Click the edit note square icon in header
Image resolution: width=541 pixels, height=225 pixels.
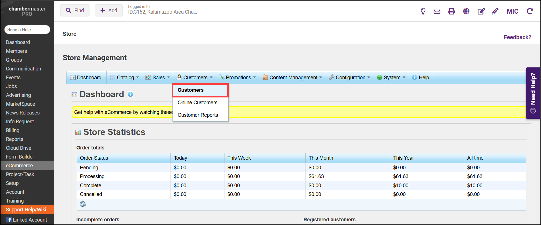[x=481, y=11]
